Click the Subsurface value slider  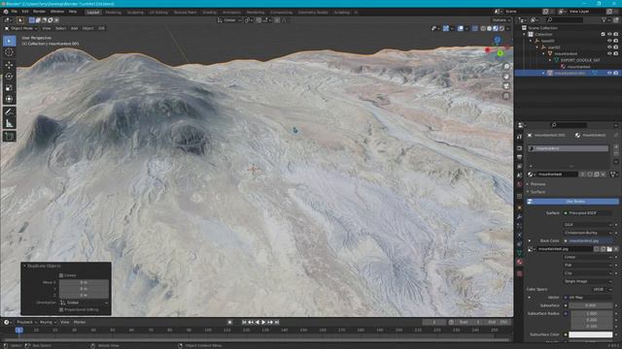coord(591,306)
